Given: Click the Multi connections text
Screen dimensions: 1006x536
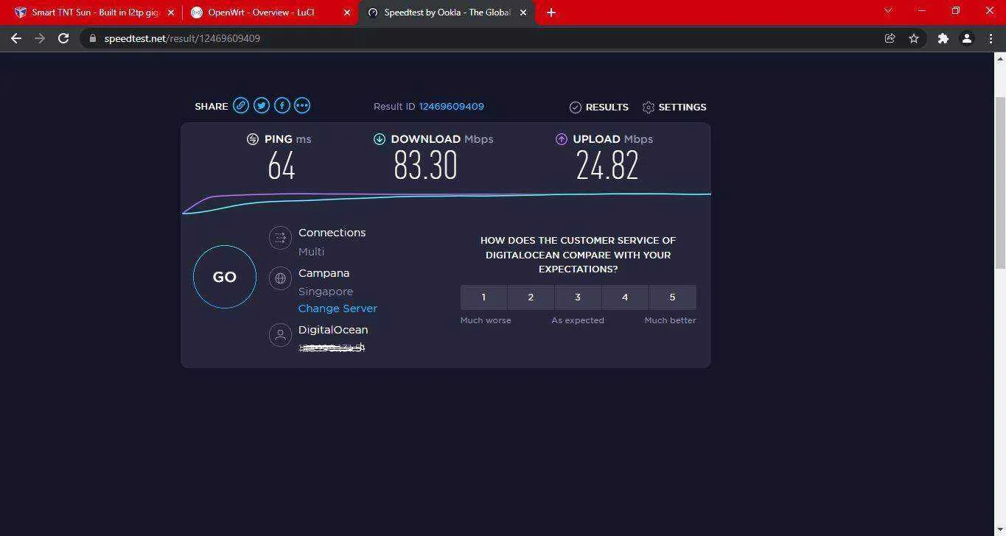Looking at the screenshot, I should (x=311, y=252).
